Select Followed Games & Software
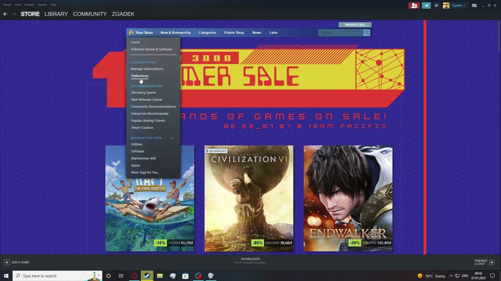The image size is (501, 281). coord(151,49)
